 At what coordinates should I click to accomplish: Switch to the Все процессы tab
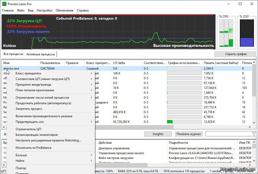click(x=13, y=54)
